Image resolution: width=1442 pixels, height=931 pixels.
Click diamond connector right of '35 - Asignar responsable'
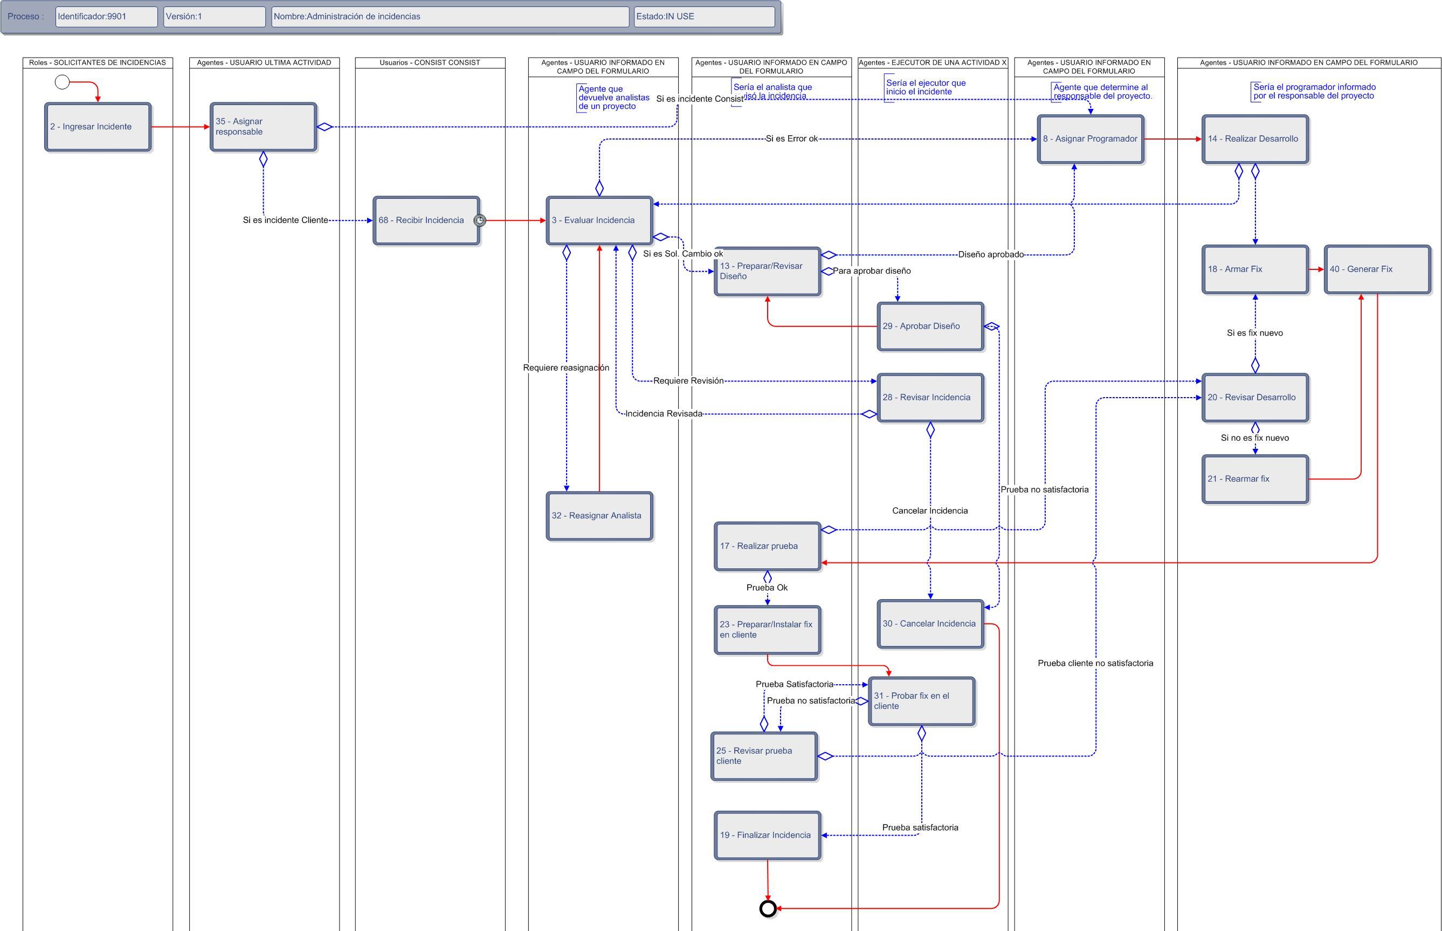click(325, 127)
